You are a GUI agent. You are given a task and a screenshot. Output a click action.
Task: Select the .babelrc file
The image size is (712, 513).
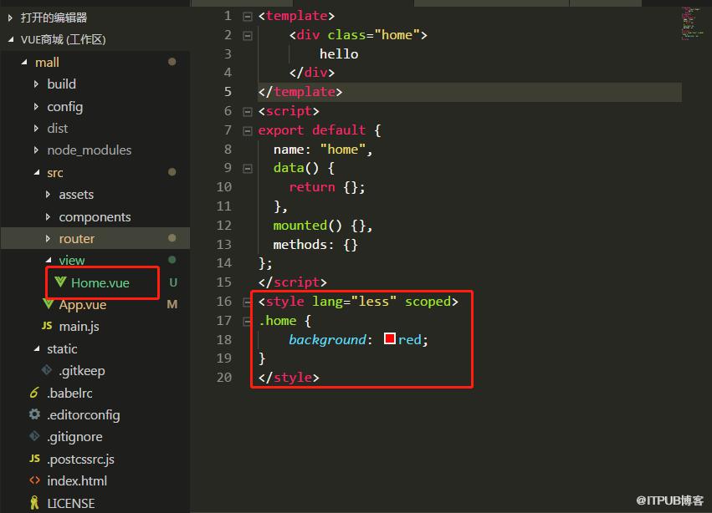click(x=70, y=394)
